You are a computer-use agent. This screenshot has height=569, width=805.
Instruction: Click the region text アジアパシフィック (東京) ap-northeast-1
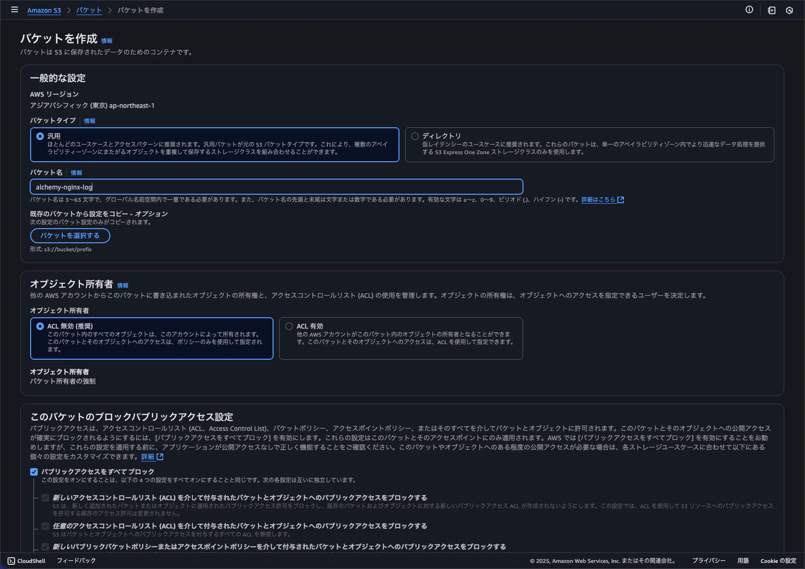pyautogui.click(x=92, y=106)
